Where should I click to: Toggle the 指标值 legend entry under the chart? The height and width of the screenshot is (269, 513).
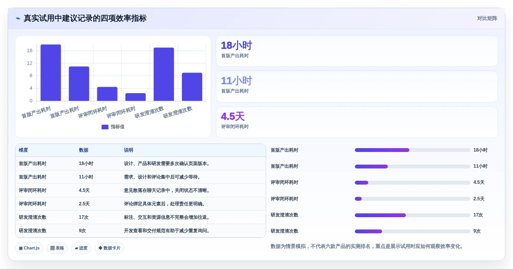click(x=113, y=127)
